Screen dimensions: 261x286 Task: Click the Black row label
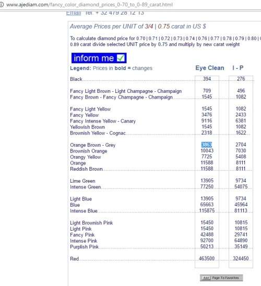click(76, 79)
